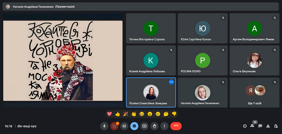Screen dimensions: 282x134
Task: Send the thumbs up reaction
Action: pyautogui.click(x=118, y=114)
